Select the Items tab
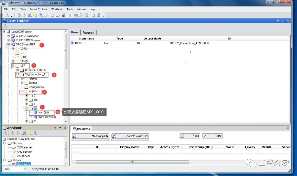The width and height of the screenshot is (297, 176). pyautogui.click(x=75, y=32)
